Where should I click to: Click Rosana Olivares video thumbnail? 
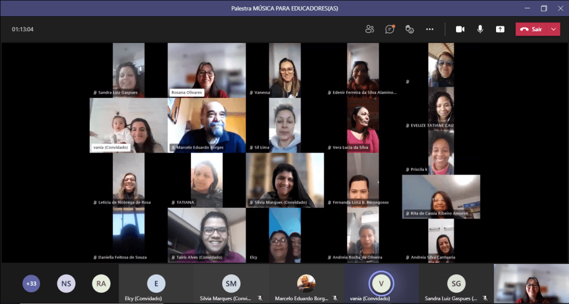point(207,70)
